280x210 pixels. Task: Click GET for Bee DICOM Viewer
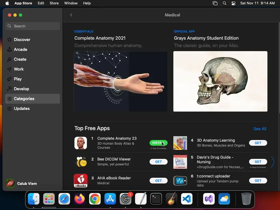pyautogui.click(x=158, y=162)
